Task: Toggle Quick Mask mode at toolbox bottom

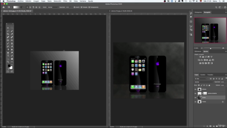Action: pos(8,71)
